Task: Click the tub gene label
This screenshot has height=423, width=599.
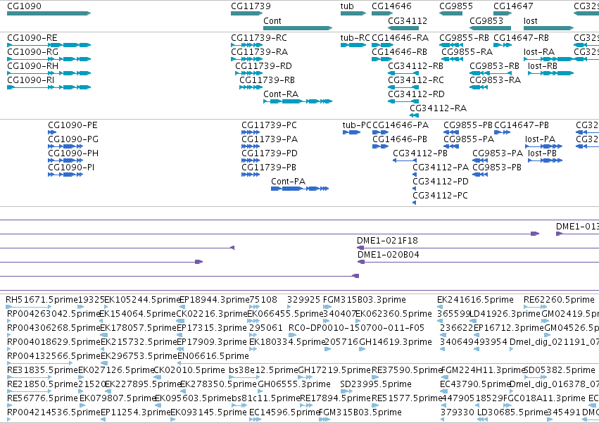Action: (347, 6)
